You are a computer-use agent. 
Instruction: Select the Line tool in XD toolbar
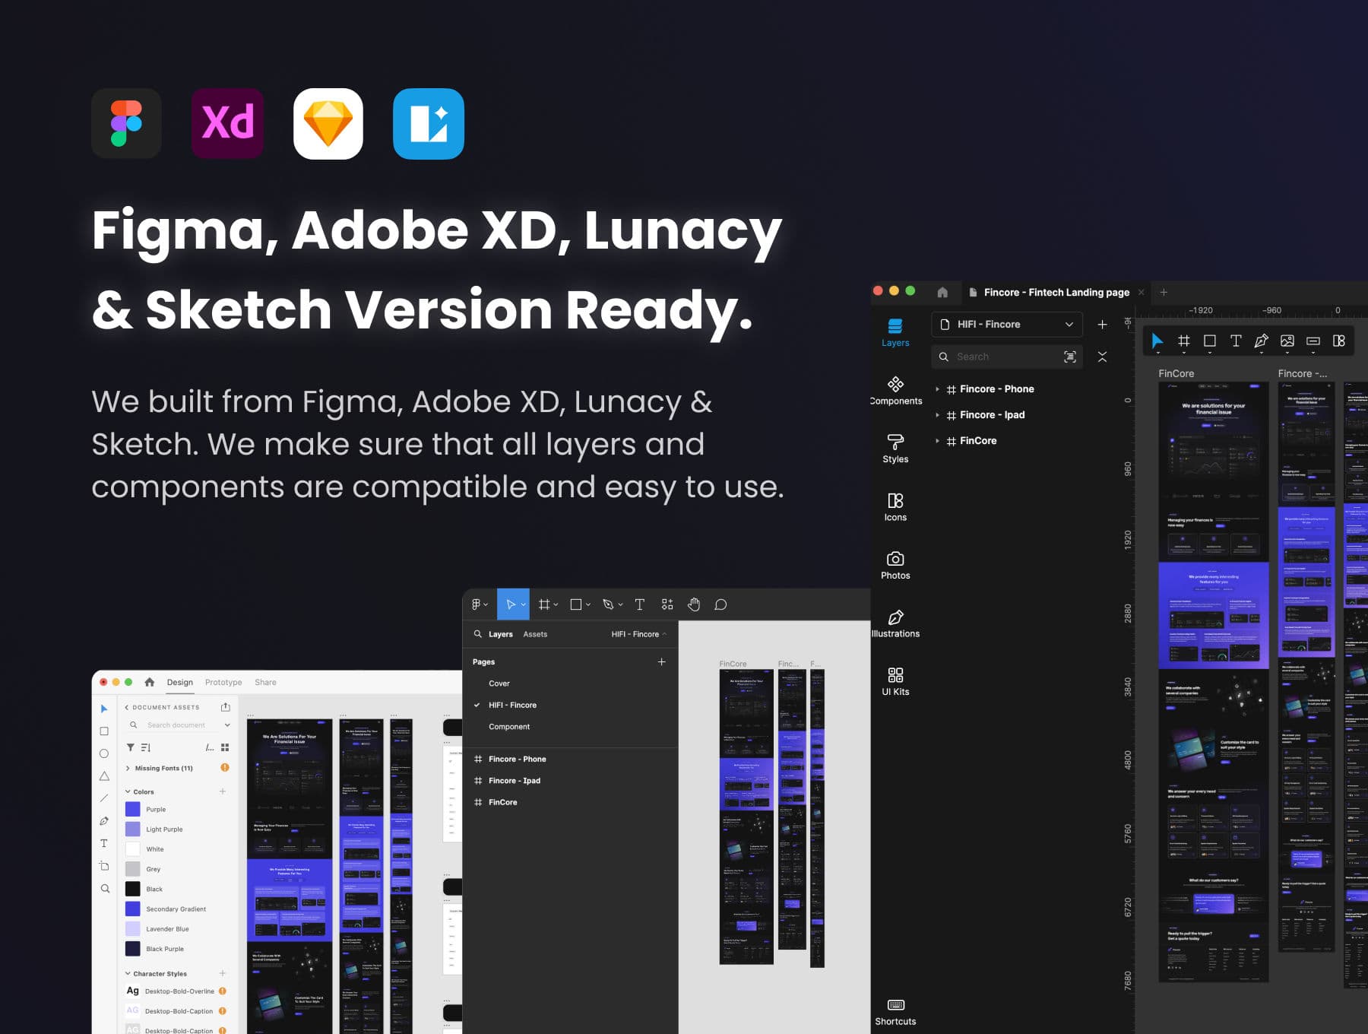tap(104, 798)
